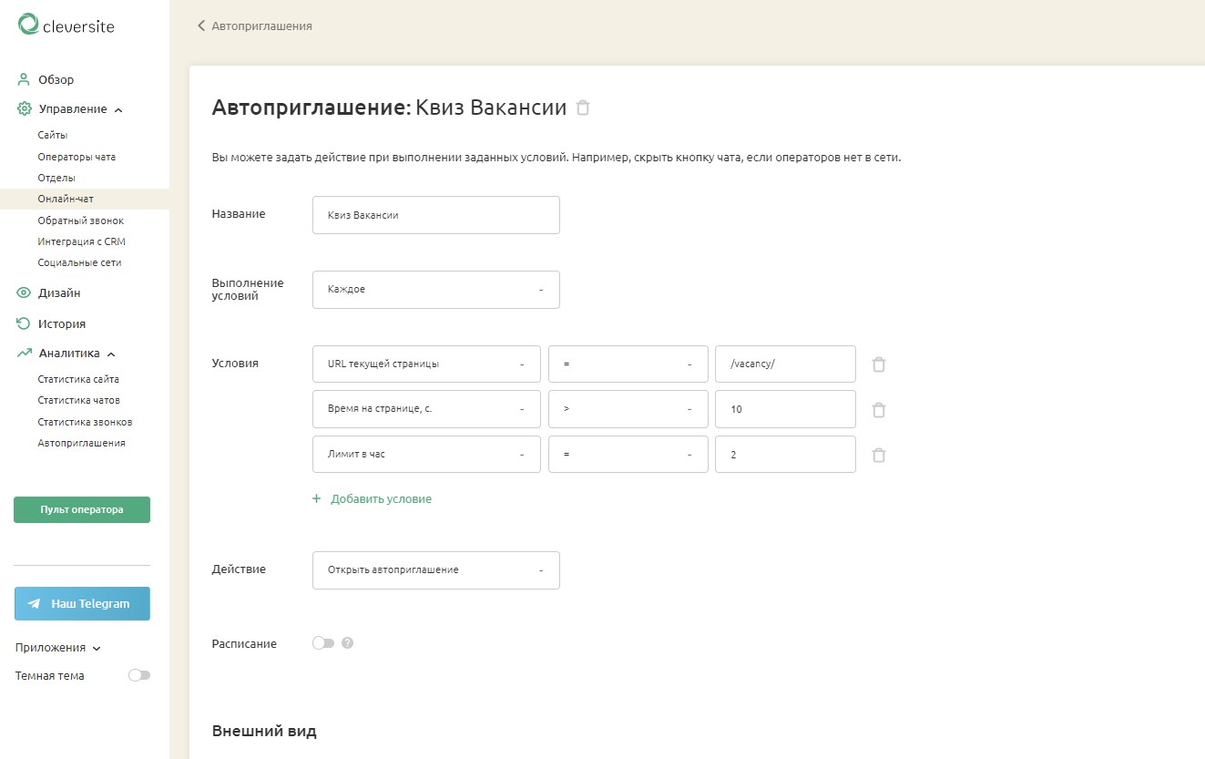Click the История clock icon
Image resolution: width=1205 pixels, height=759 pixels.
pos(25,323)
